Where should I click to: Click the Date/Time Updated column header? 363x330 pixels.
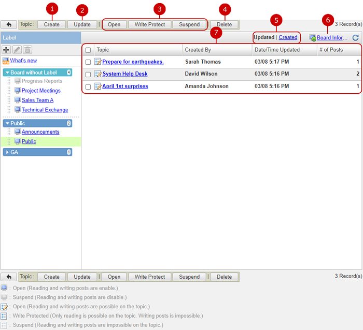(x=285, y=50)
